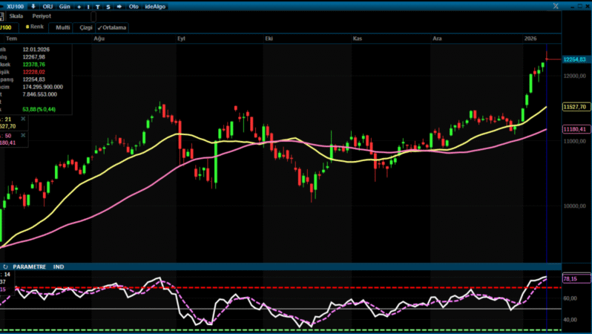Toggle the Ortalama checkmark option
The image size is (592, 334).
coord(113,27)
